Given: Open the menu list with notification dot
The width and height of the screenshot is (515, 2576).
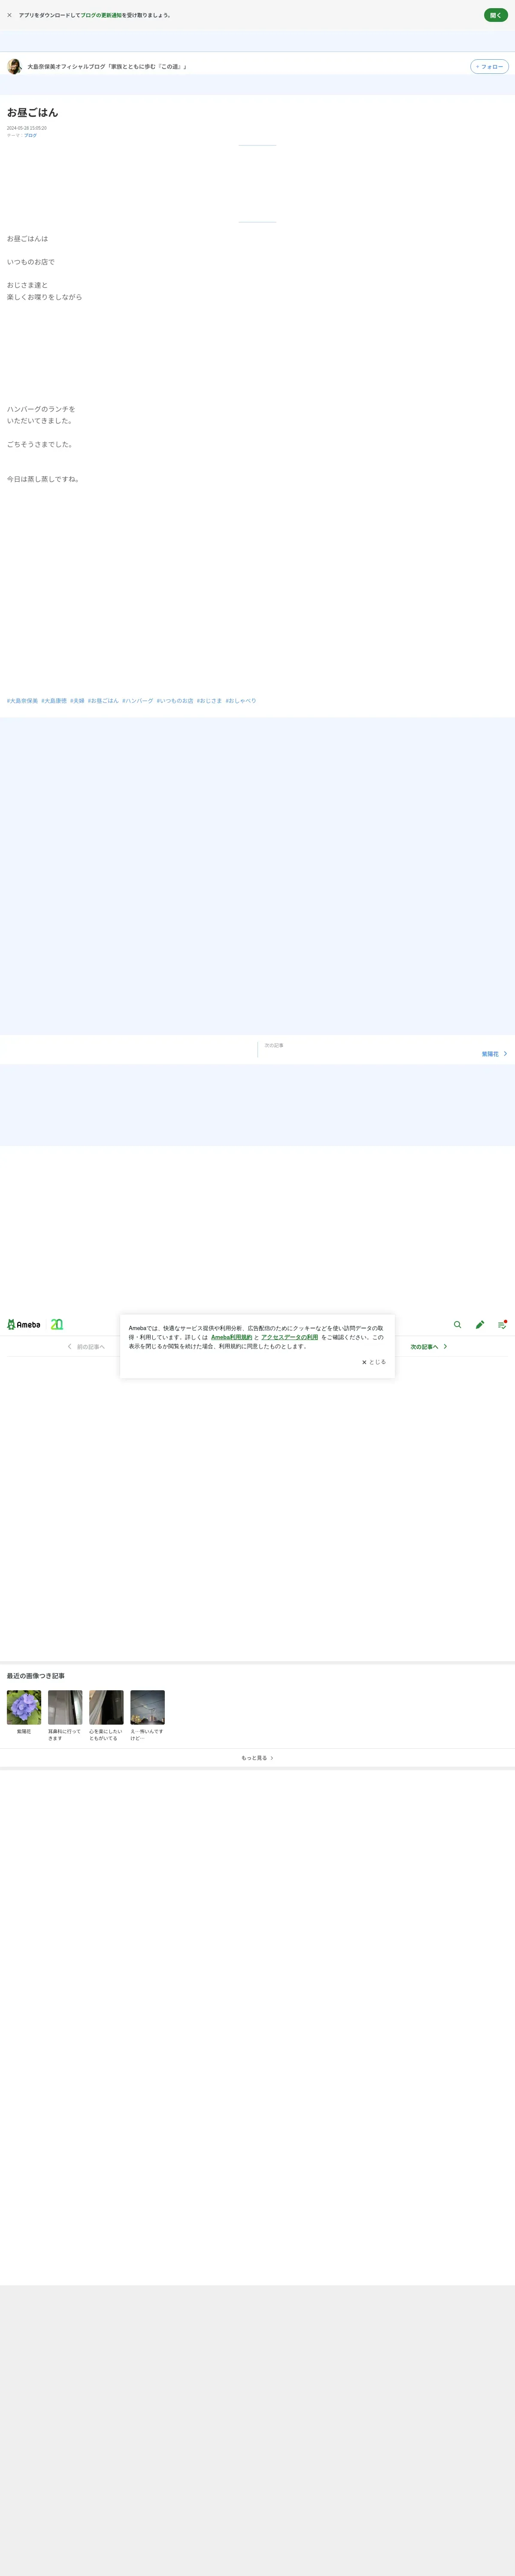Looking at the screenshot, I should 502,1324.
